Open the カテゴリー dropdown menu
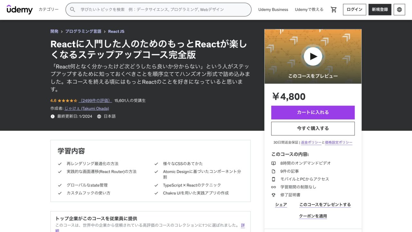 coord(48,10)
